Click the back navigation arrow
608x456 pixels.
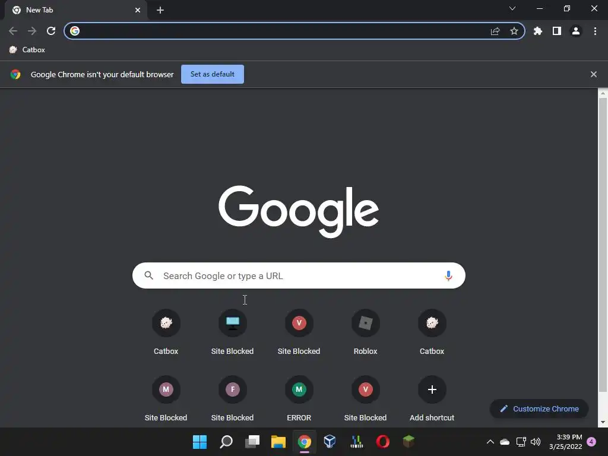(13, 31)
